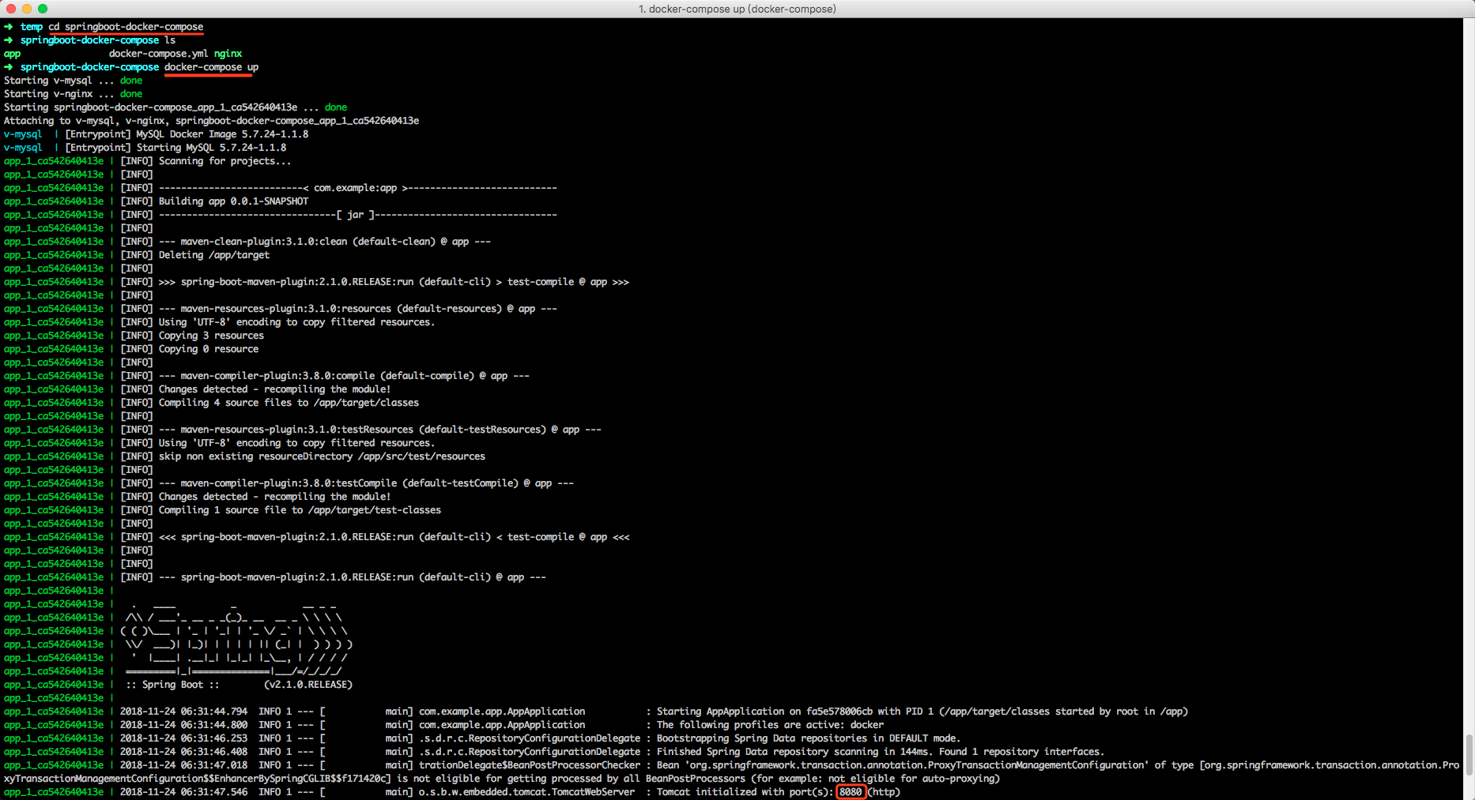Click 'tp.jar ]' packaging header line containing 'jar'
This screenshot has height=800, width=1475.
point(357,215)
